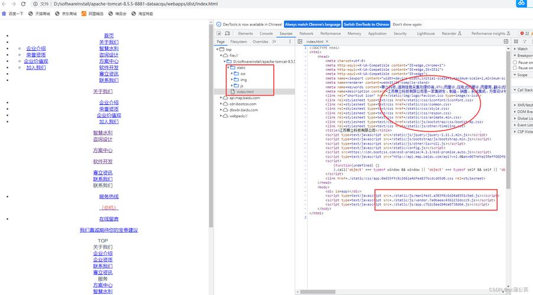The image size is (533, 295).
Task: Expand the img folder
Action: (x=232, y=80)
